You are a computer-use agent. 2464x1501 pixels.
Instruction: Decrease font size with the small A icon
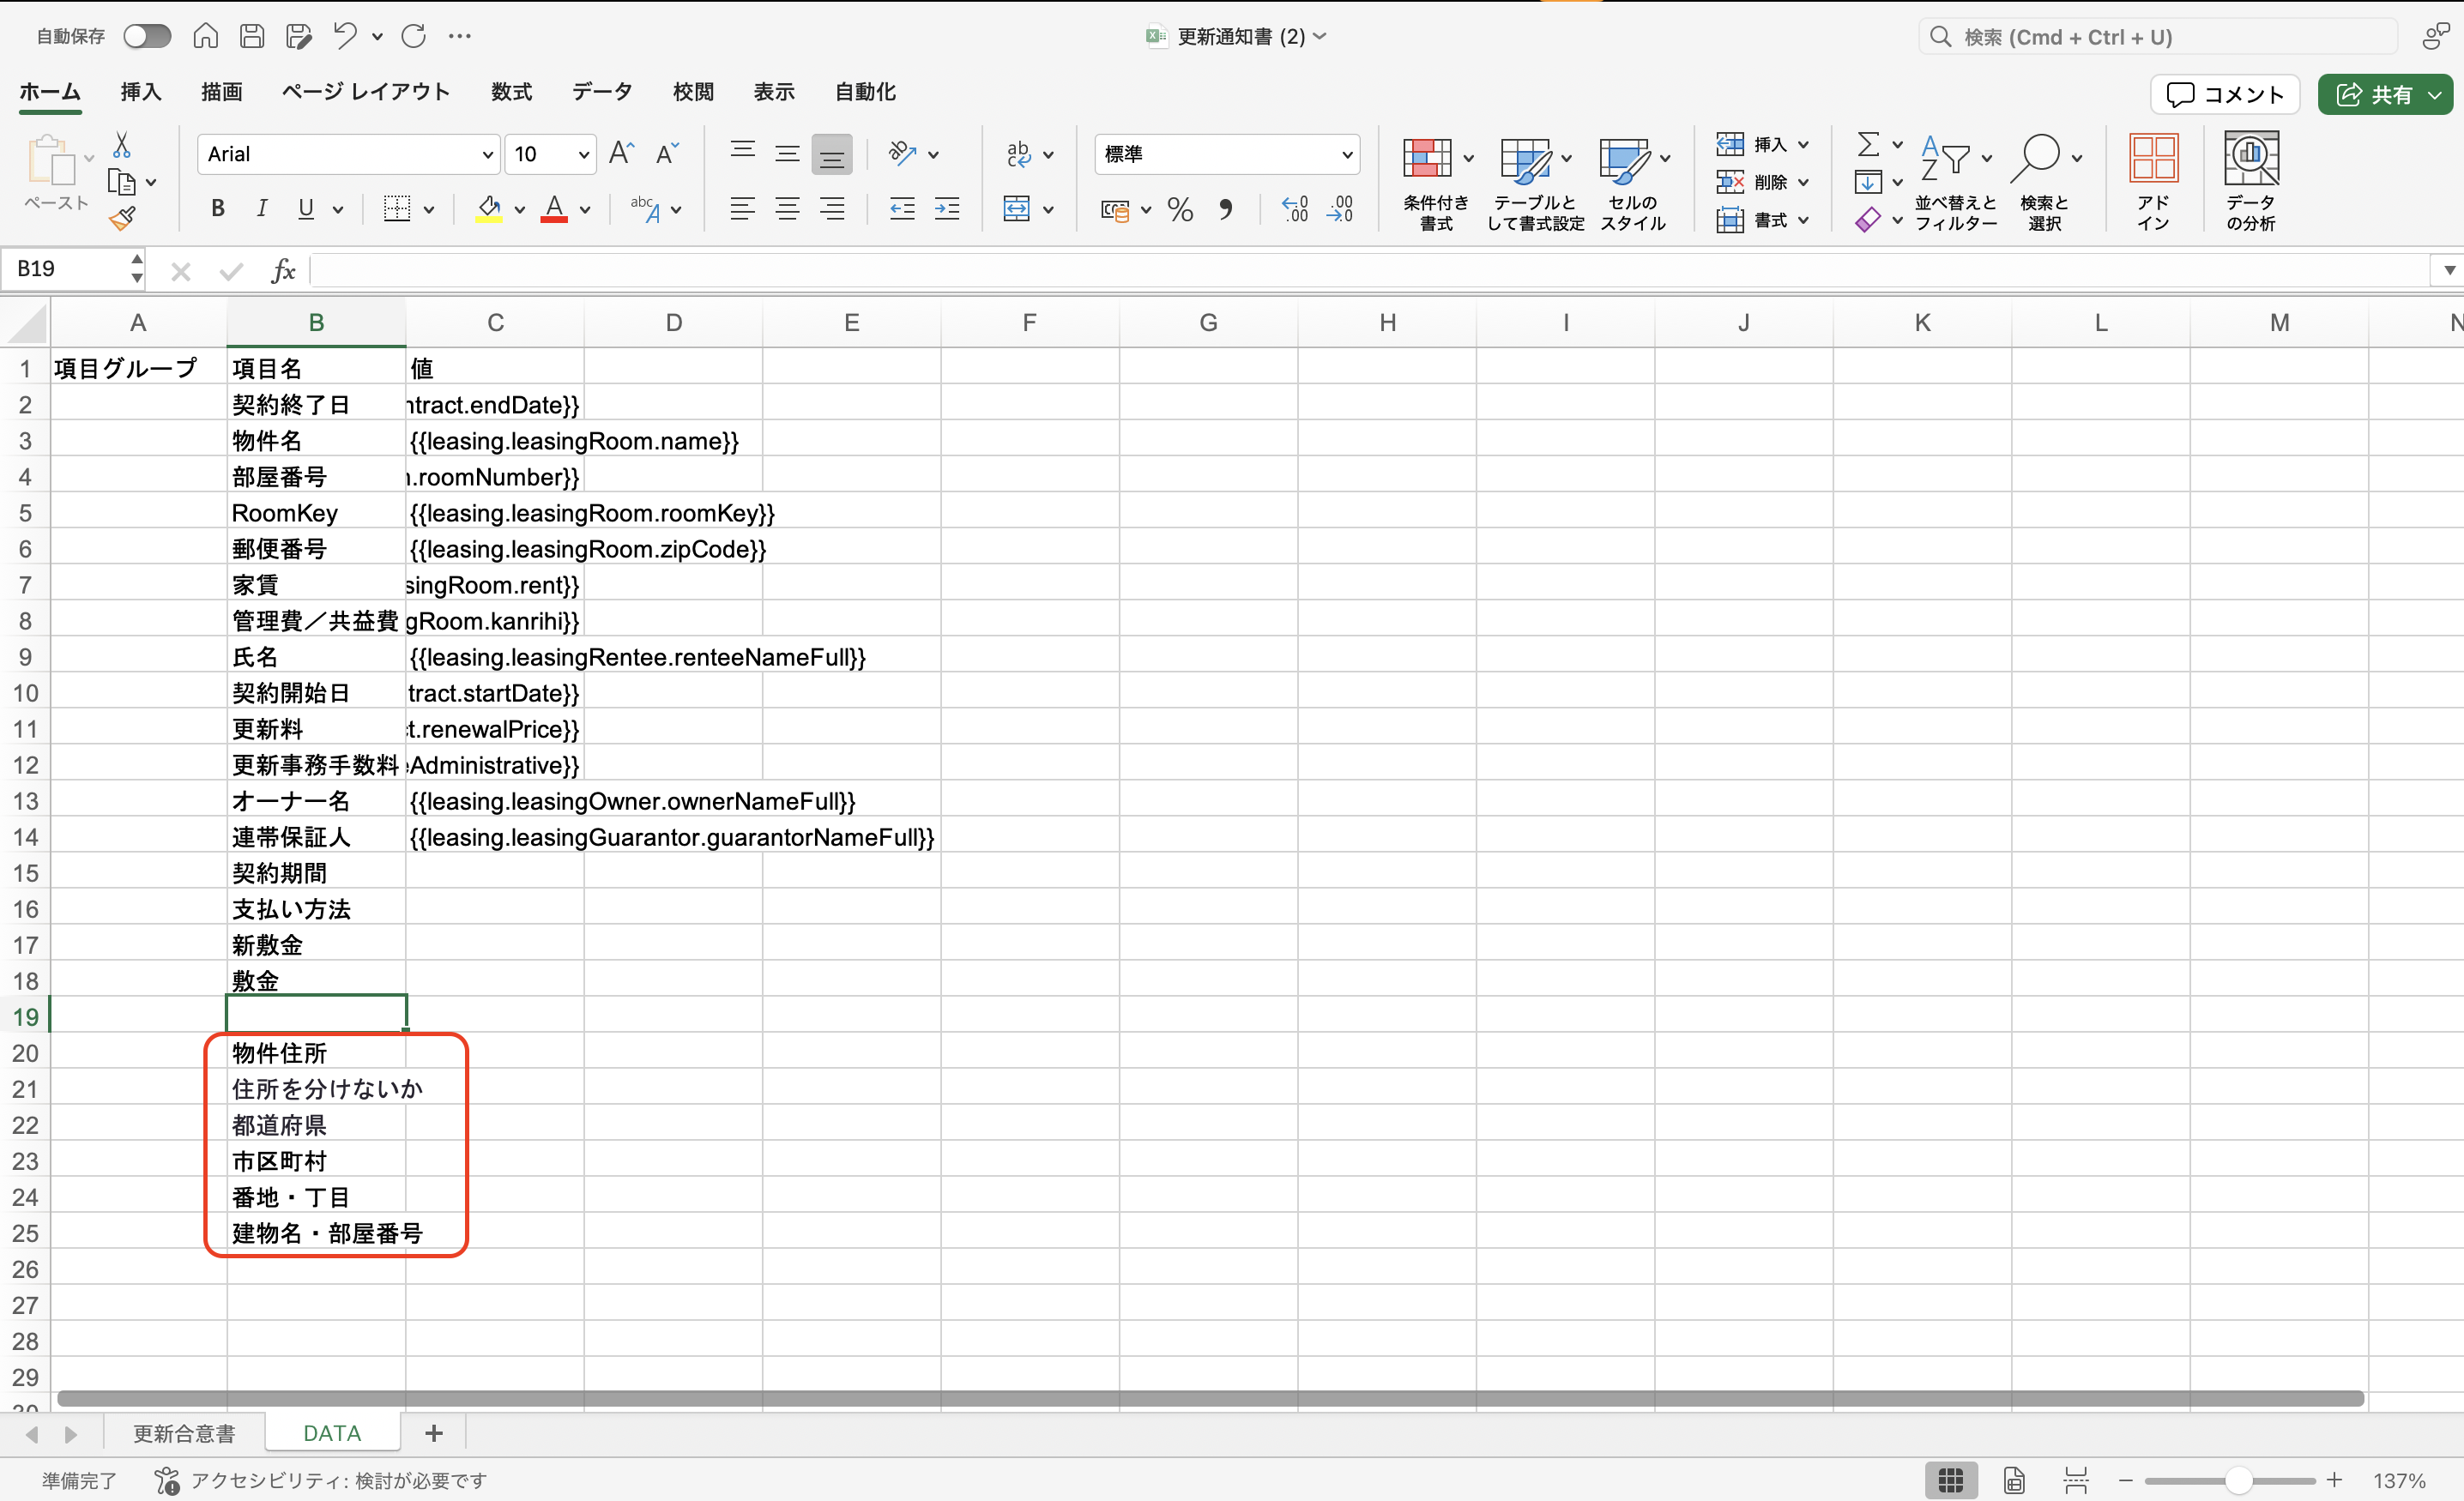667,154
